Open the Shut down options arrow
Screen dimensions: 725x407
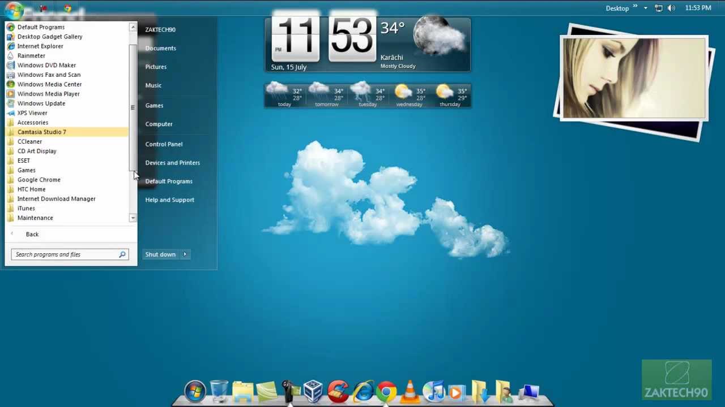tap(185, 254)
